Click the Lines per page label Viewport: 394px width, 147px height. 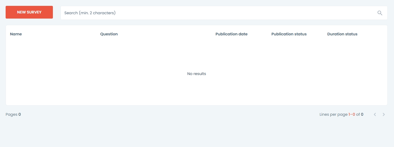click(x=333, y=114)
